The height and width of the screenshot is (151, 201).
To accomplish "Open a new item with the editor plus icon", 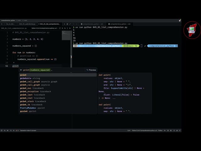I will 64,24.
